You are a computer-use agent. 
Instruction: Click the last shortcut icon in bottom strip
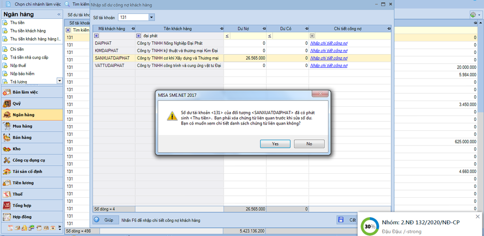pos(52,228)
